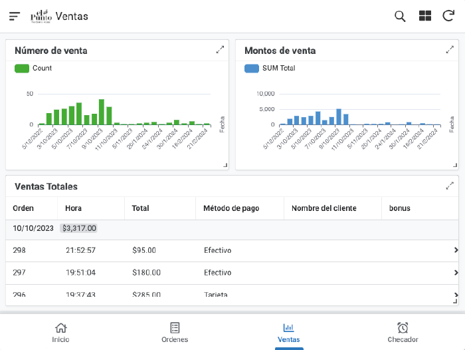Open the hamburger navigation menu
Image resolution: width=465 pixels, height=350 pixels.
[15, 16]
